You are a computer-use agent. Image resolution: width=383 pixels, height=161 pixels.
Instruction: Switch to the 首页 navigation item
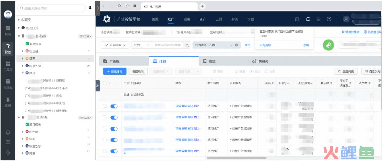pyautogui.click(x=155, y=19)
